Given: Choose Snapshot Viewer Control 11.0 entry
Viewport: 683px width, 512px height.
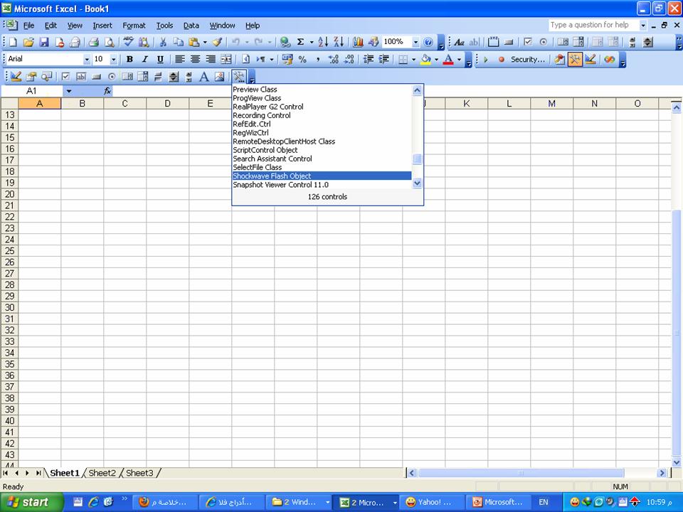Looking at the screenshot, I should (x=322, y=185).
